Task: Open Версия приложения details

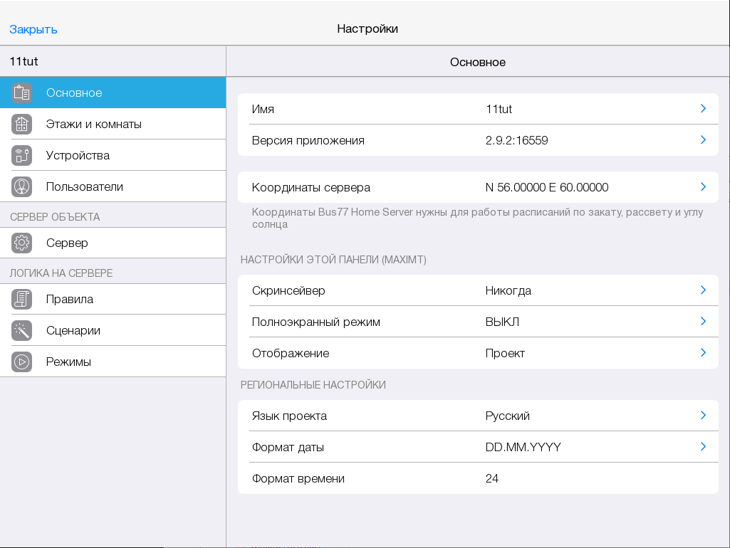Action: pyautogui.click(x=477, y=140)
